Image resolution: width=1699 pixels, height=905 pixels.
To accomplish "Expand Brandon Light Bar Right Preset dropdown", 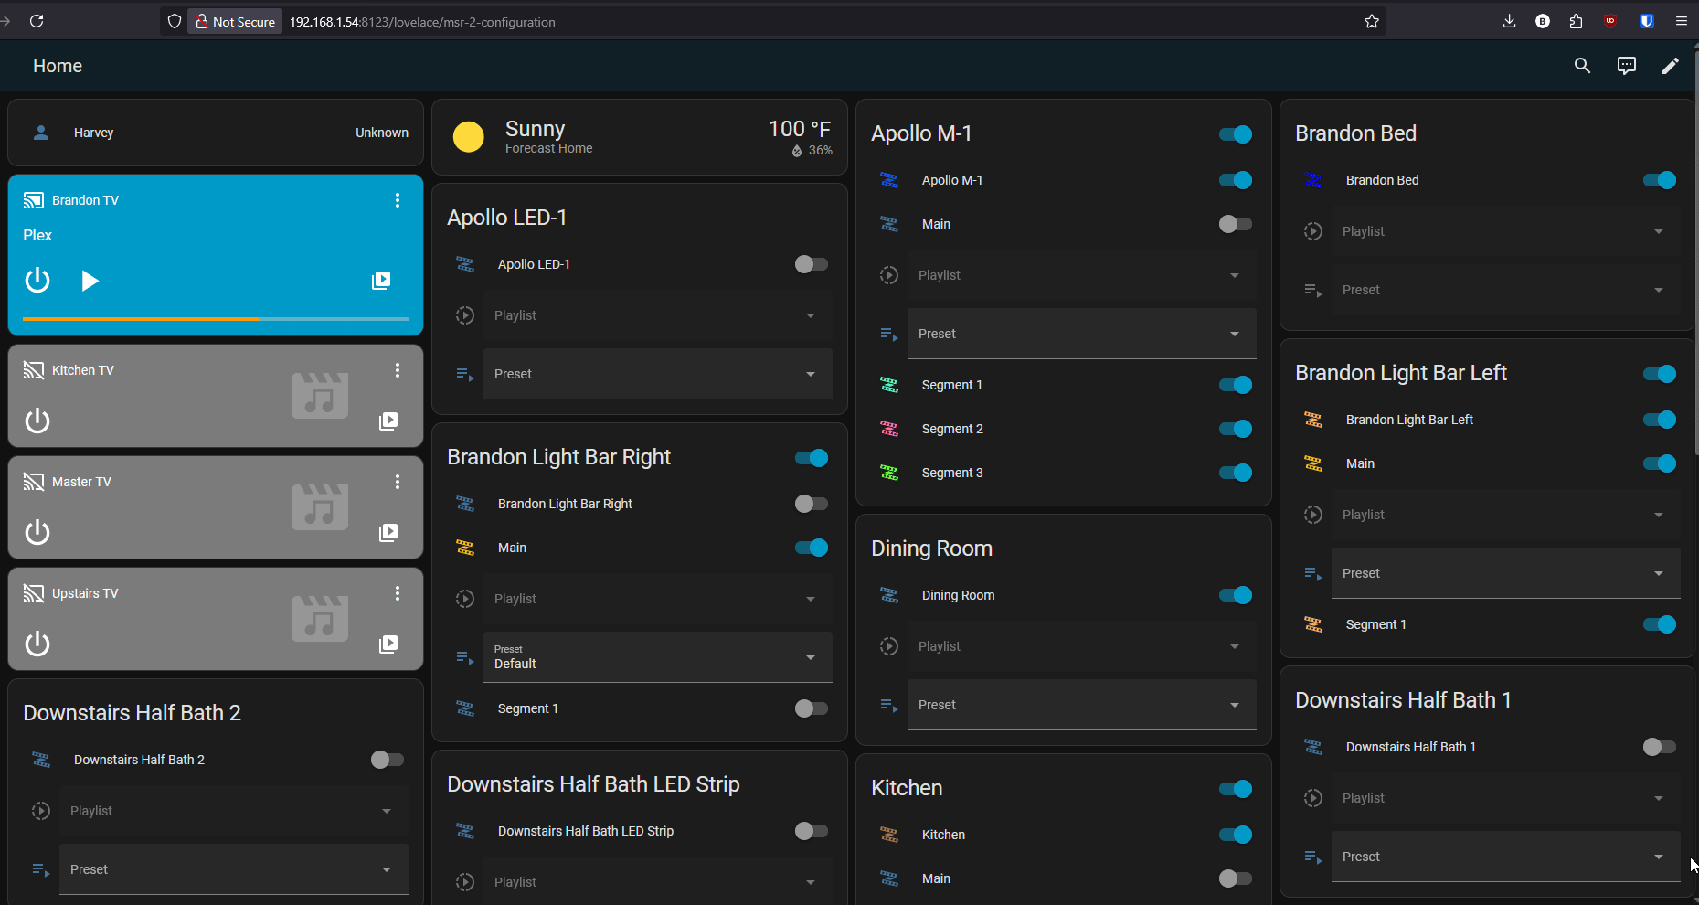I will click(658, 657).
